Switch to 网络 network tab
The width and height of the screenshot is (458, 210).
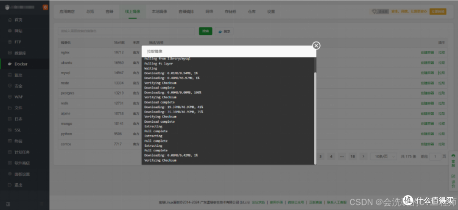tap(209, 12)
